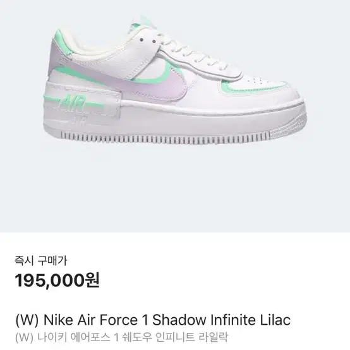Viewport: 350px width, 350px height.
Task: Open the Nike Air Force 1 Shadow Infinite Lilac title
Action: (x=153, y=320)
